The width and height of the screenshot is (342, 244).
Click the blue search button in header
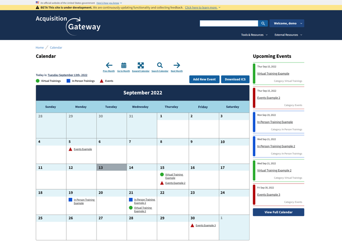263,24
